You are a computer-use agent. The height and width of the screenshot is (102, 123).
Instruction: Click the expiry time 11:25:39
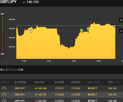tap(76, 95)
